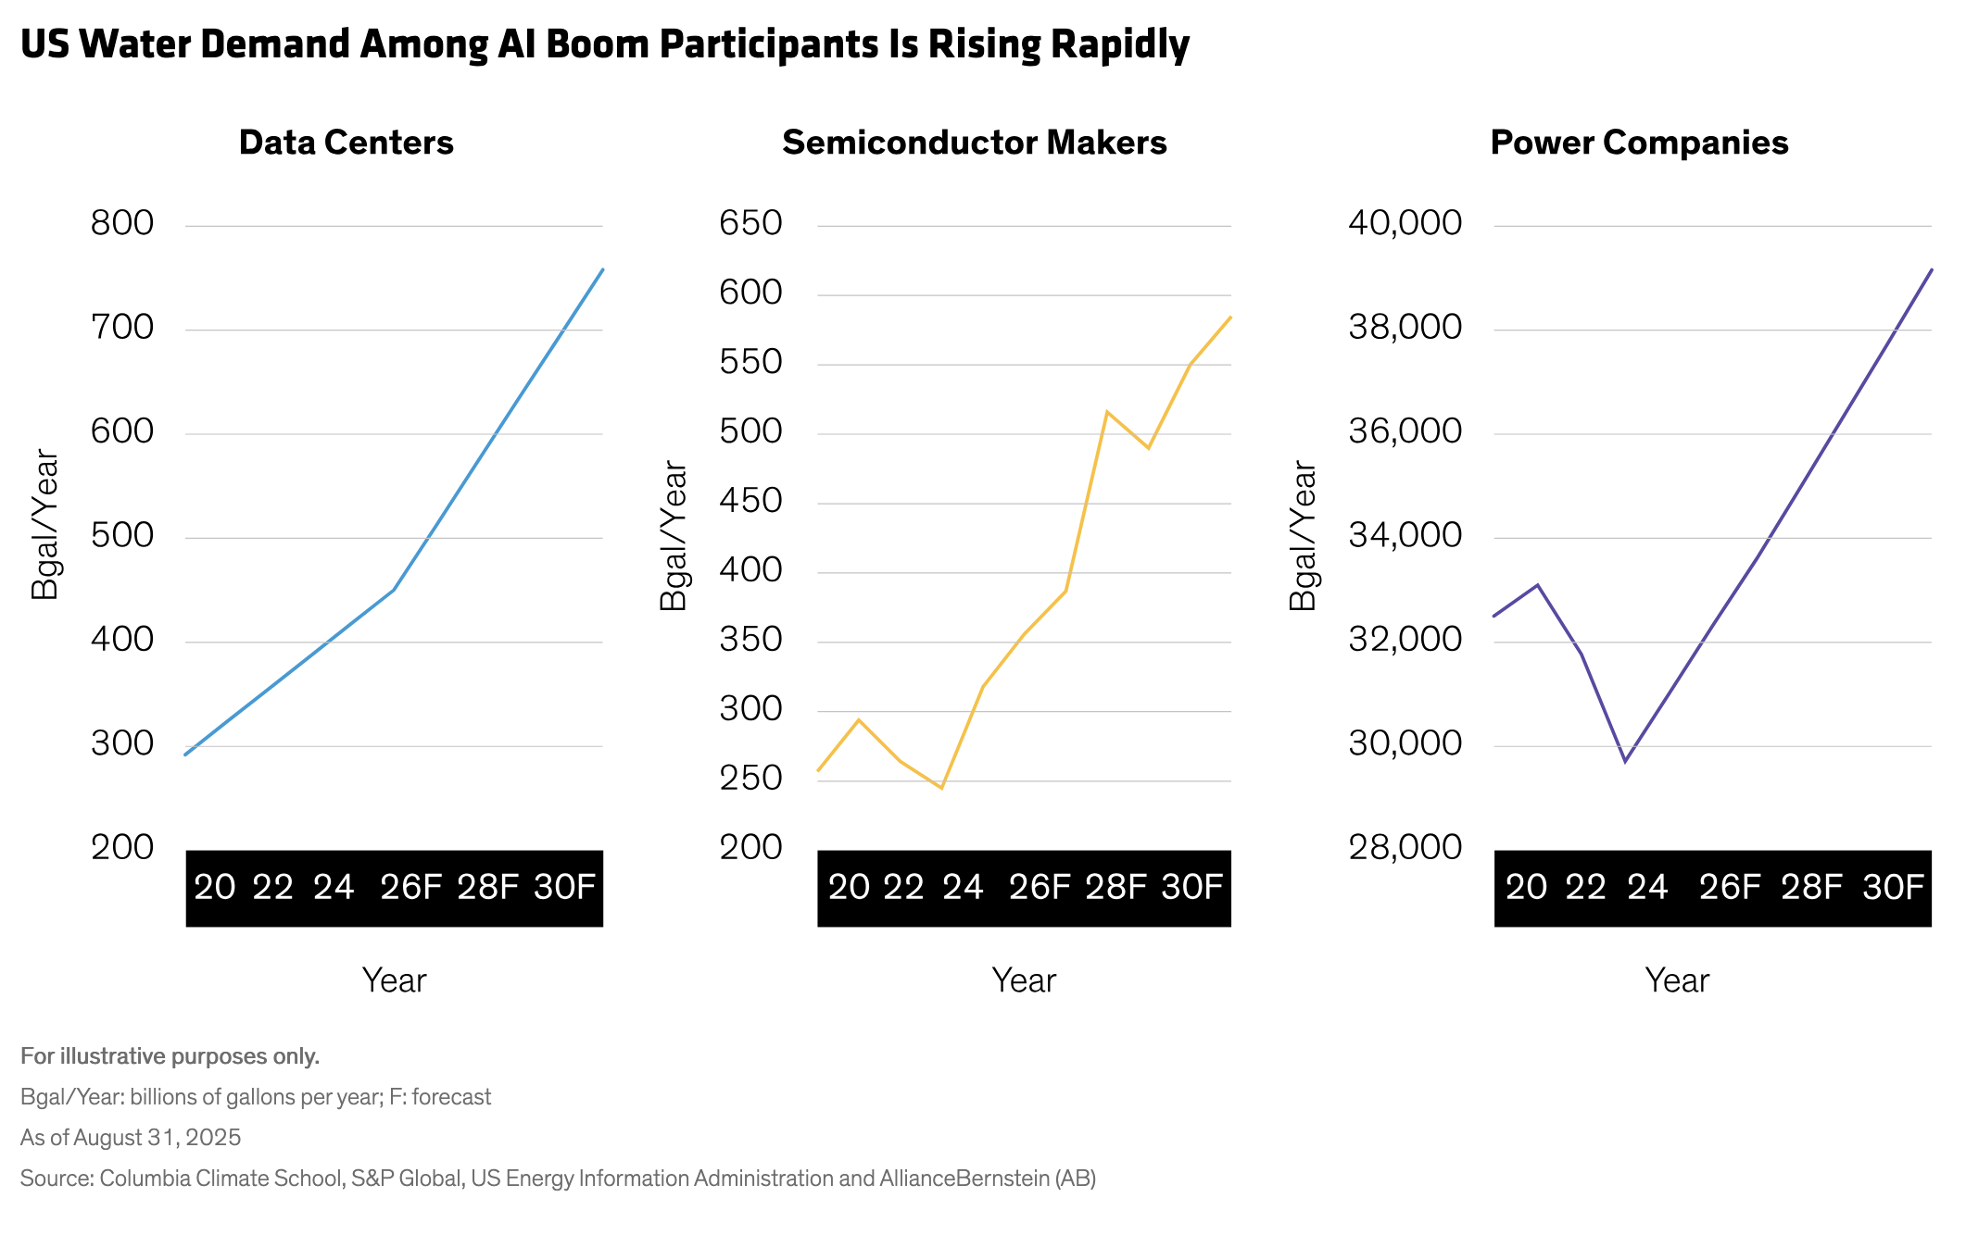Click the Year label under Semiconductor Makers chart
1966x1235 pixels.
(1023, 980)
